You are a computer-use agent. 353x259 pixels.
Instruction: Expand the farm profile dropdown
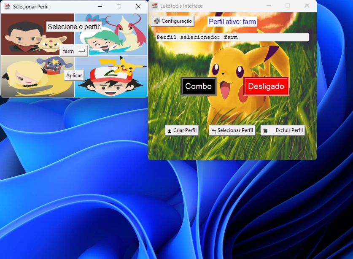coord(74,51)
